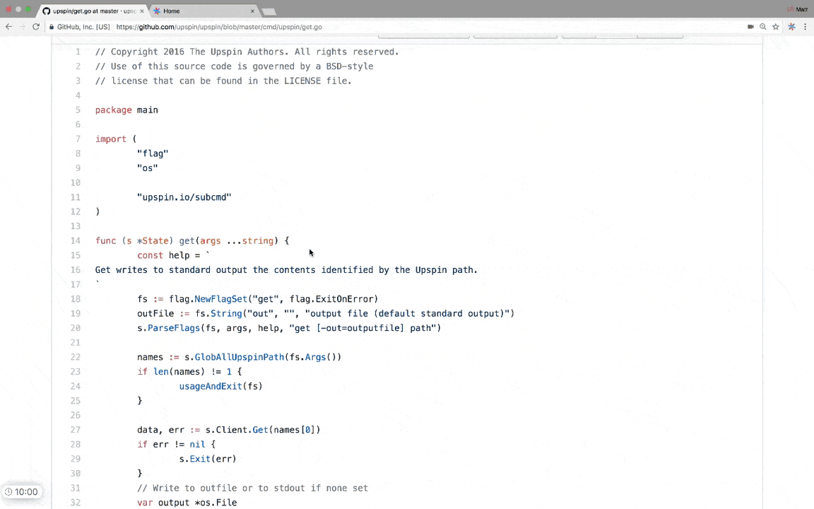814x509 pixels.
Task: Open a new browser tab
Action: tap(269, 11)
